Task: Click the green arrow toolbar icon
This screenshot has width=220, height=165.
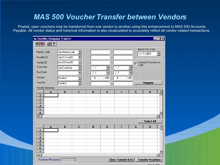Action: [37, 44]
